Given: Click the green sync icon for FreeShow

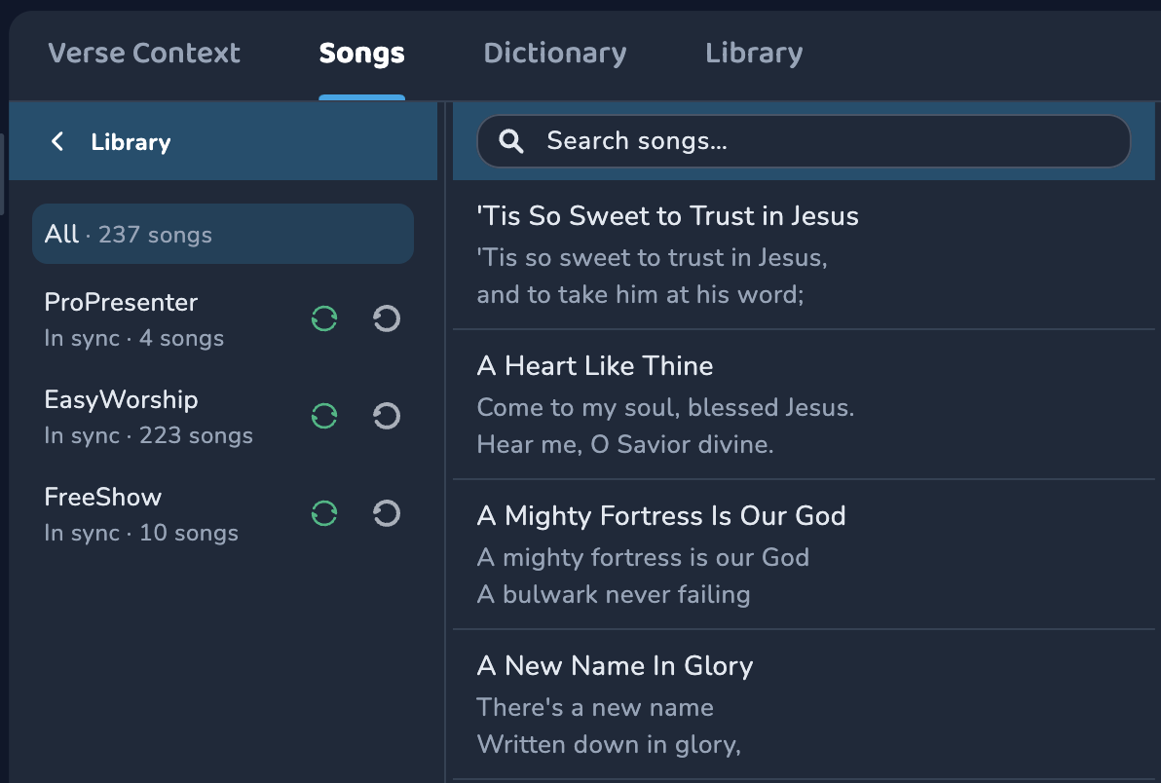Looking at the screenshot, I should 324,513.
